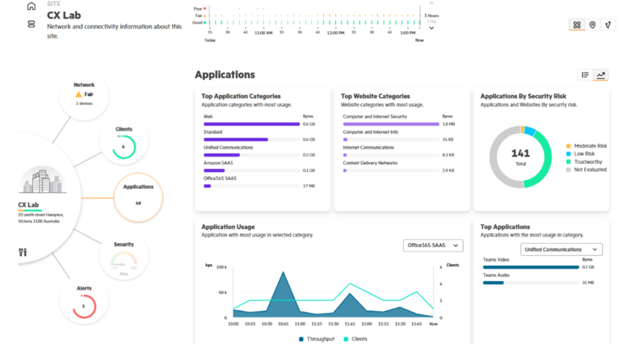This screenshot has width=619, height=352.
Task: Click the Computer and Internet Info label
Action: pos(371,132)
